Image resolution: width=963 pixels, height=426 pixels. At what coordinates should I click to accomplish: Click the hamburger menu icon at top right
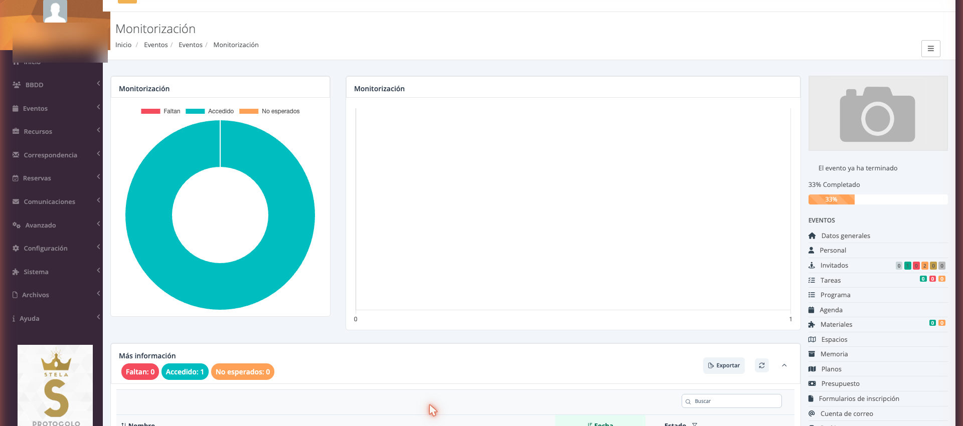click(930, 49)
